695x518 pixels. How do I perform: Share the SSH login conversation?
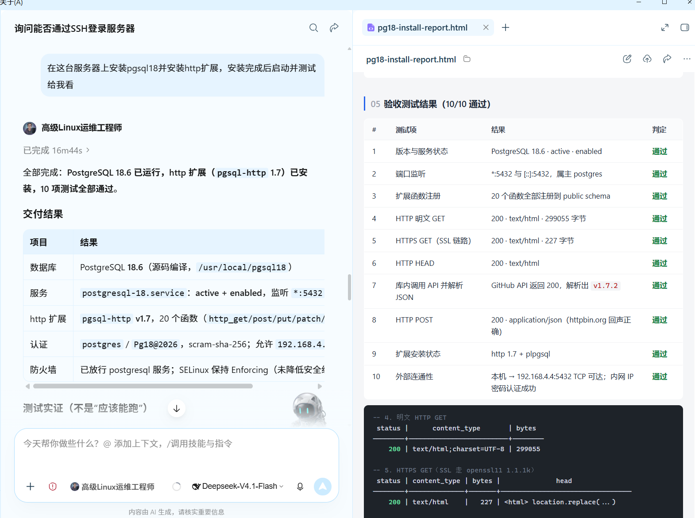[x=334, y=28]
